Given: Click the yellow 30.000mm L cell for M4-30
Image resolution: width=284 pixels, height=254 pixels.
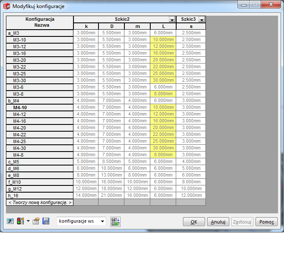Looking at the screenshot, I should (163, 148).
